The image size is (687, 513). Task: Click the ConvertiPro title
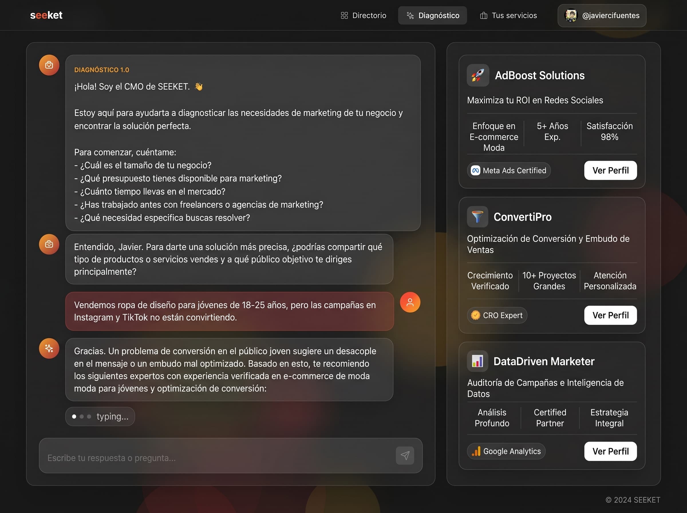coord(522,217)
